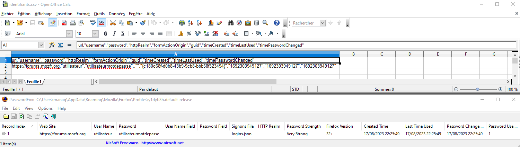Viewport: 520px width, 147px height.
Task: Toggle edit file mode in Calc
Action: point(53,23)
